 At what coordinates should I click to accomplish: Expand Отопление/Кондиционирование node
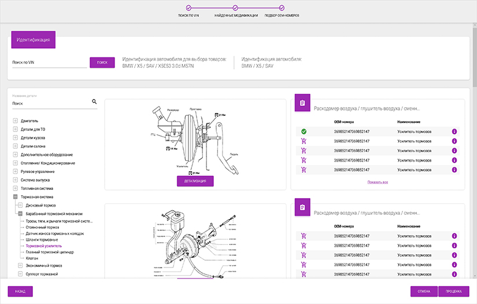click(15, 163)
